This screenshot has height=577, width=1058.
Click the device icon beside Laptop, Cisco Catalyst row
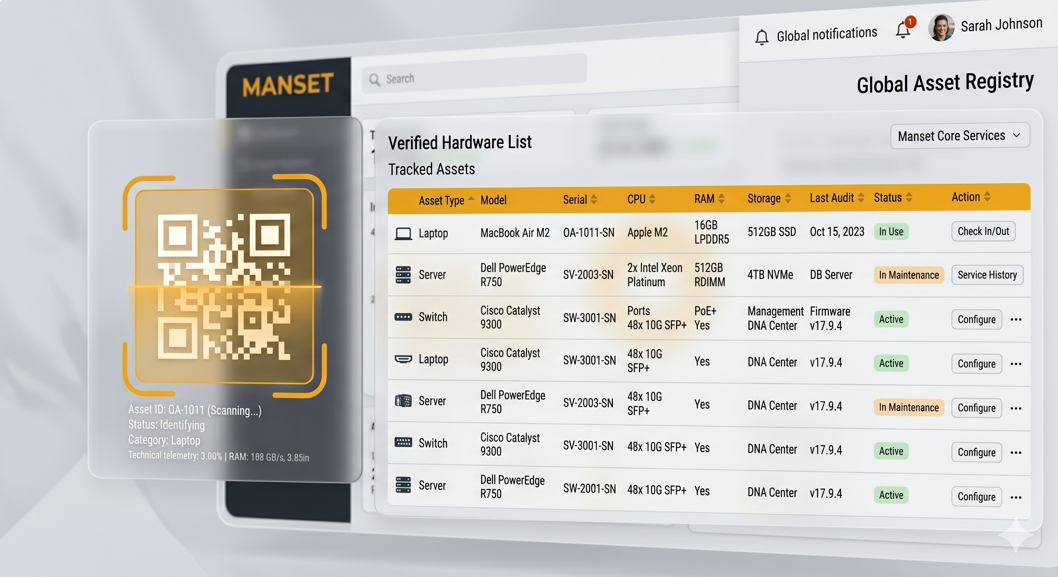coord(403,359)
